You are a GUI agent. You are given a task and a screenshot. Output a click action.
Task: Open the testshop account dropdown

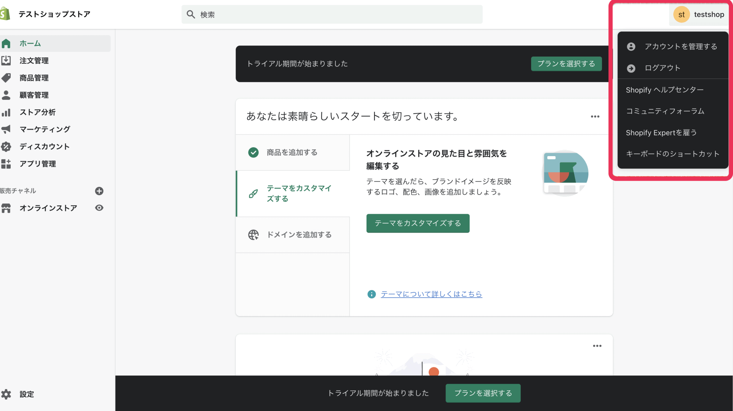click(x=698, y=14)
